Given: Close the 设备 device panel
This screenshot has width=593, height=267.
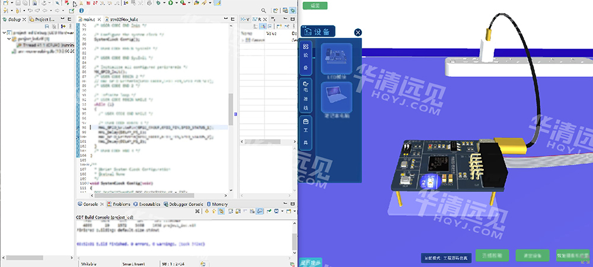Looking at the screenshot, I should pos(358,33).
